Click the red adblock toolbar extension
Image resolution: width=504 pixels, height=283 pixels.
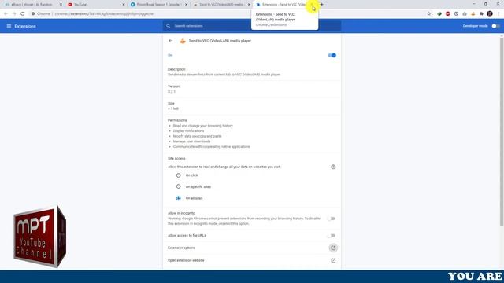point(448,14)
